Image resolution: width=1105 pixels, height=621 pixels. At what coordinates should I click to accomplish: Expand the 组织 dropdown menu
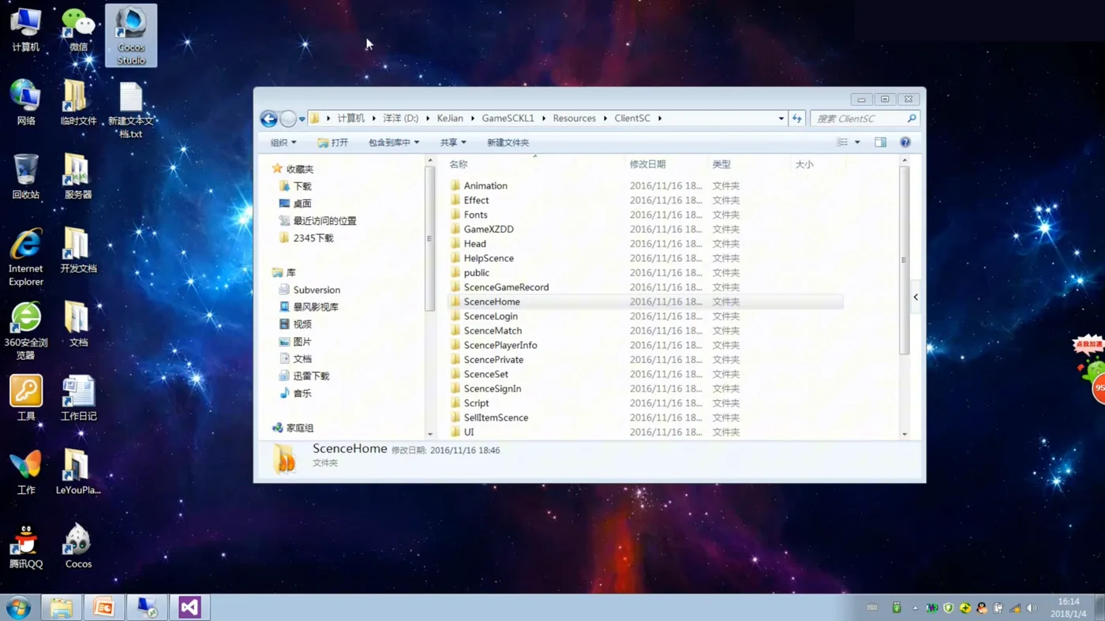(283, 143)
